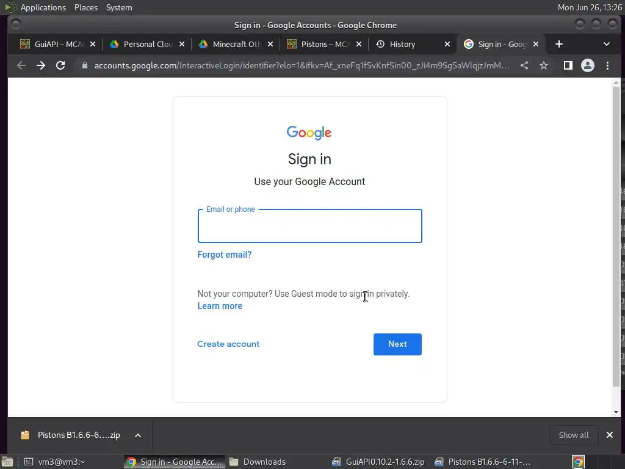The width and height of the screenshot is (625, 469).
Task: Open the Places menu
Action: 85,7
